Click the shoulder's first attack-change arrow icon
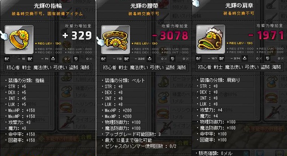The width and height of the screenshot is (287, 156). (x=198, y=58)
